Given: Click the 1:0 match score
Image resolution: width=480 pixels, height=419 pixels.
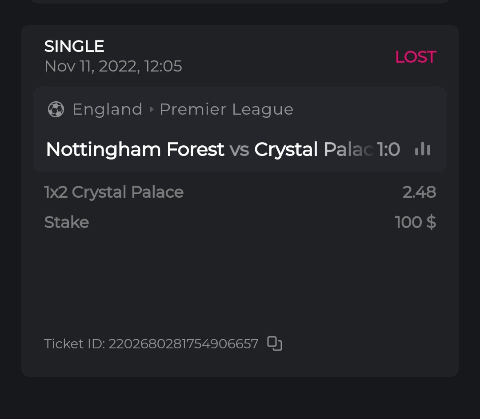Looking at the screenshot, I should 388,150.
